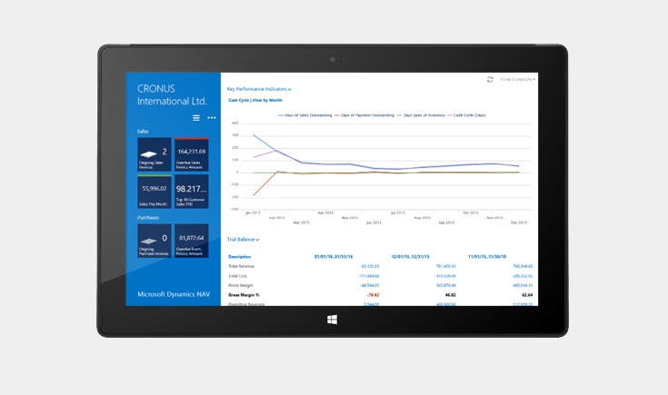Click the red -76.62 Gross Margin % value
668x395 pixels.
pyautogui.click(x=373, y=295)
